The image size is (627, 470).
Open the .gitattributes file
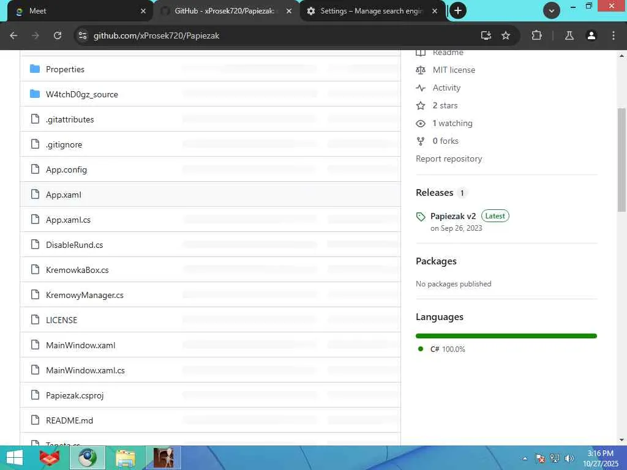(70, 119)
